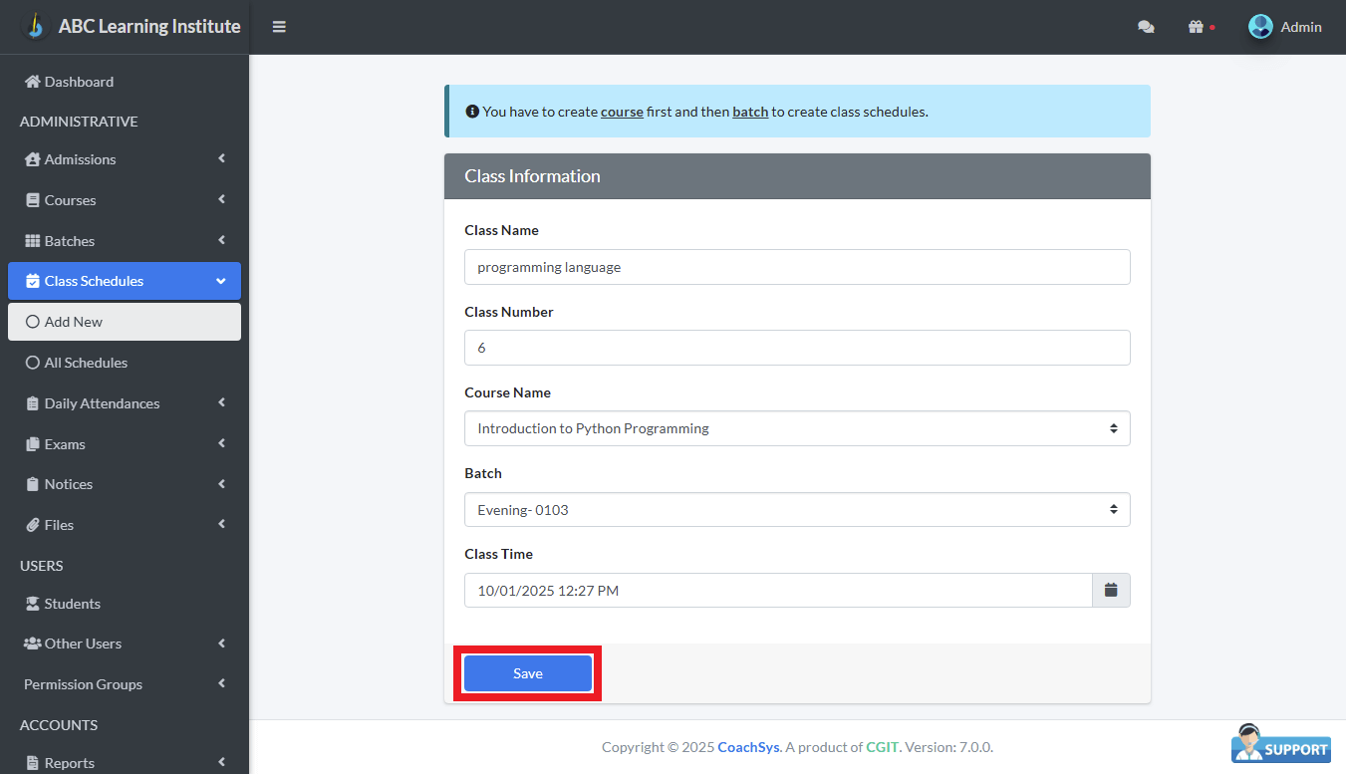Image resolution: width=1346 pixels, height=774 pixels.
Task: Click the CoachSys footer link
Action: [x=748, y=747]
